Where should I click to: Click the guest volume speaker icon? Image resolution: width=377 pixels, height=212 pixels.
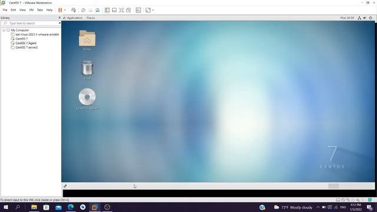coord(365,18)
